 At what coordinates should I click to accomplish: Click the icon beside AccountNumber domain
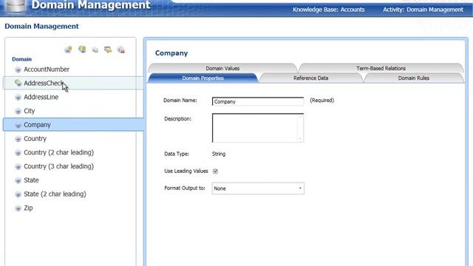[x=18, y=69]
